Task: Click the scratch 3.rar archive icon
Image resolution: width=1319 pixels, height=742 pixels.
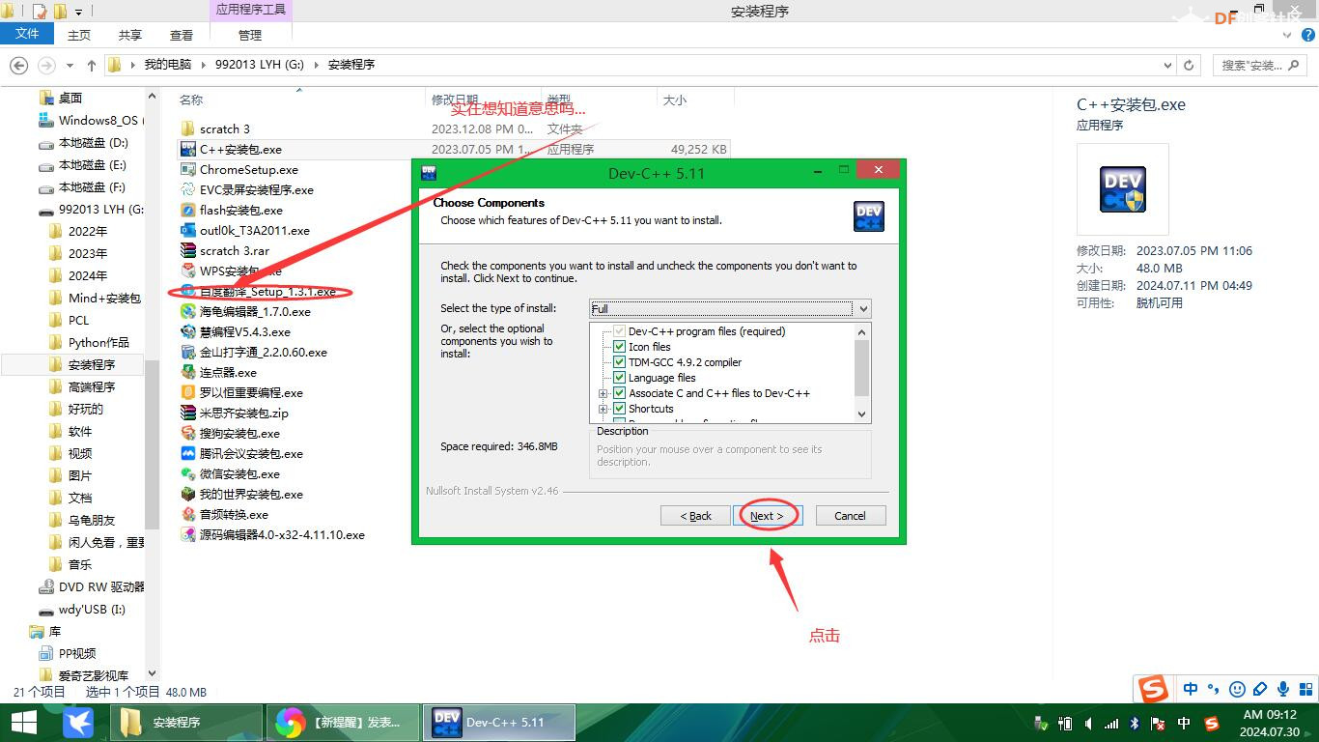Action: click(x=188, y=250)
